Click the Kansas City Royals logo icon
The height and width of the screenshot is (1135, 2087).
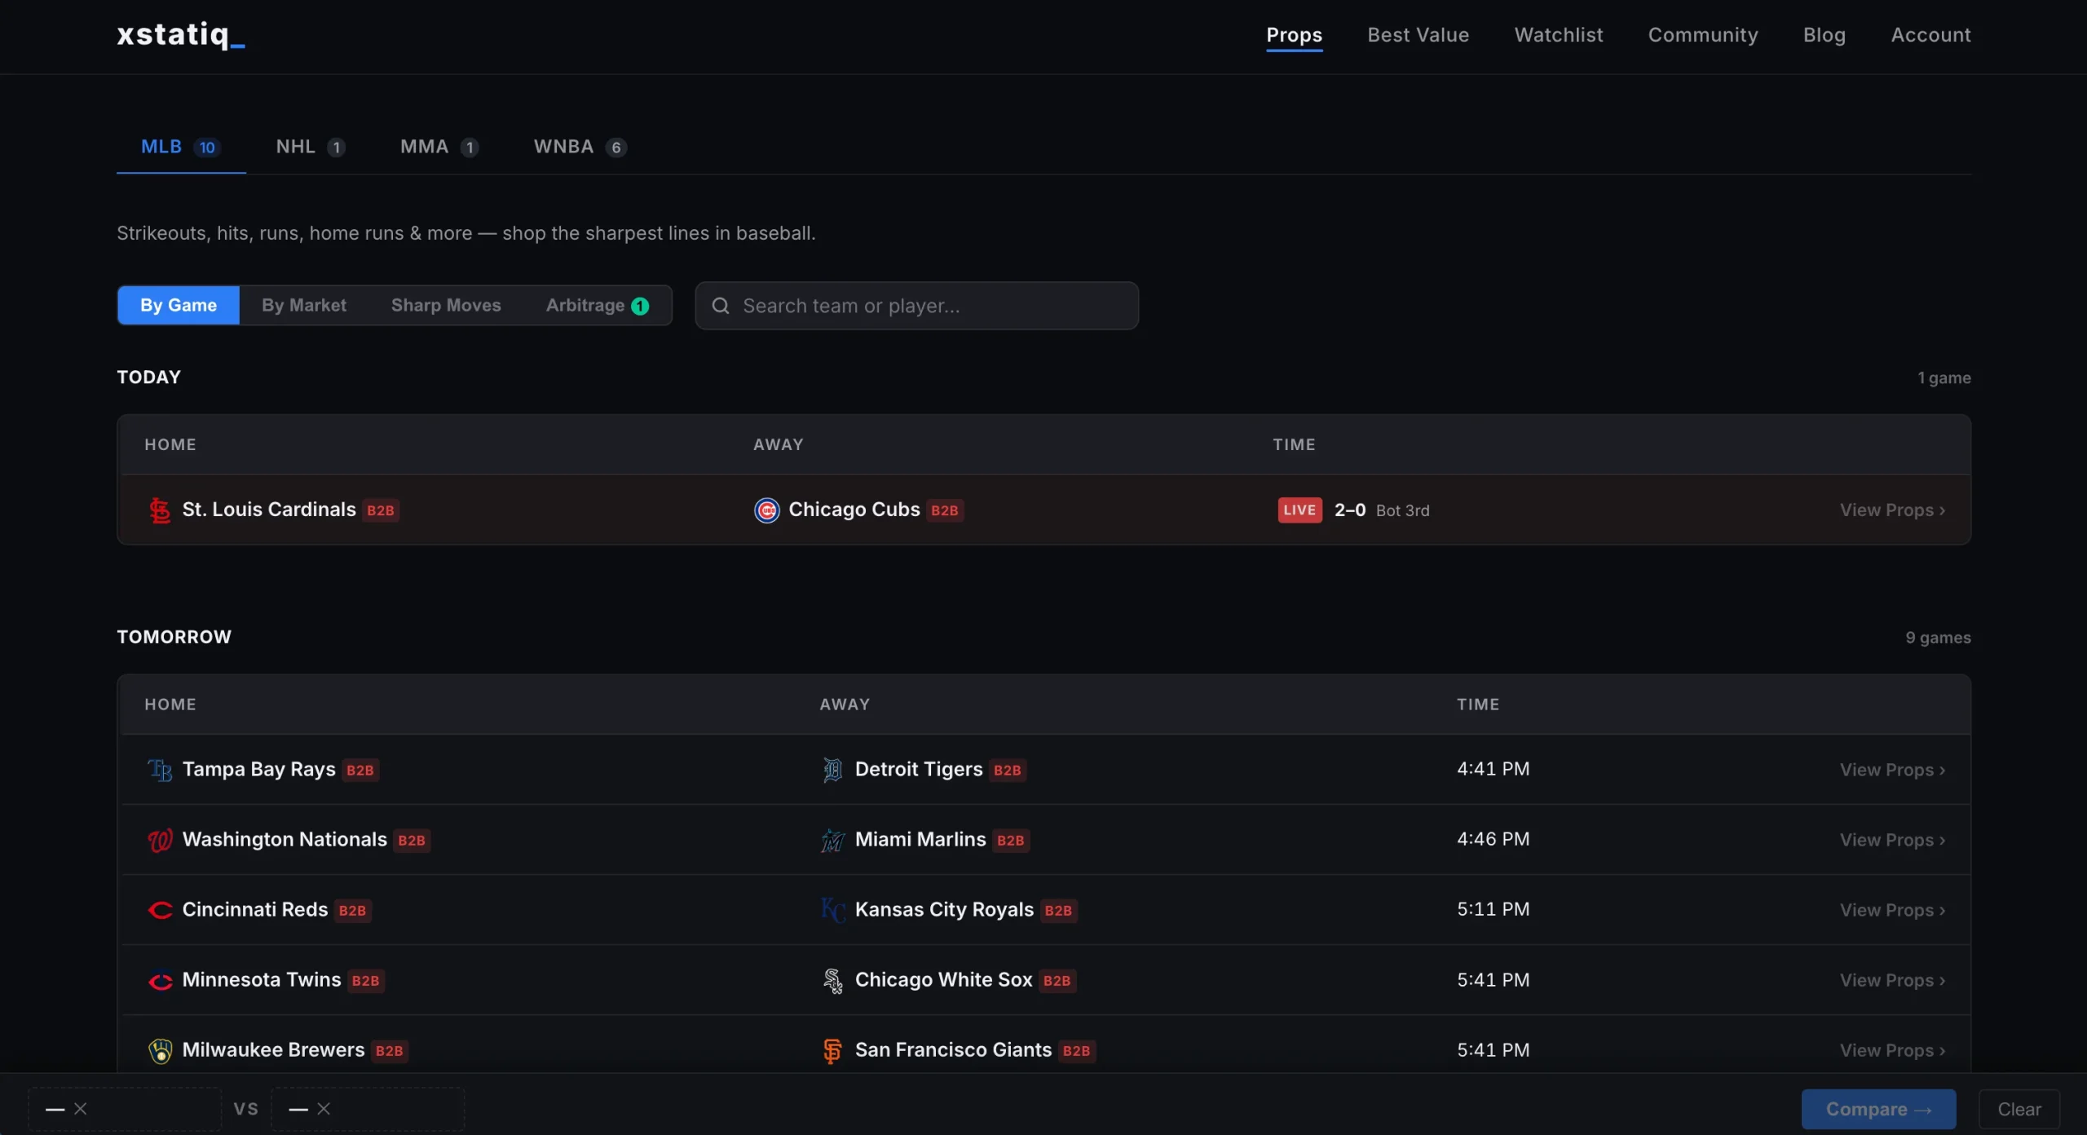point(832,910)
